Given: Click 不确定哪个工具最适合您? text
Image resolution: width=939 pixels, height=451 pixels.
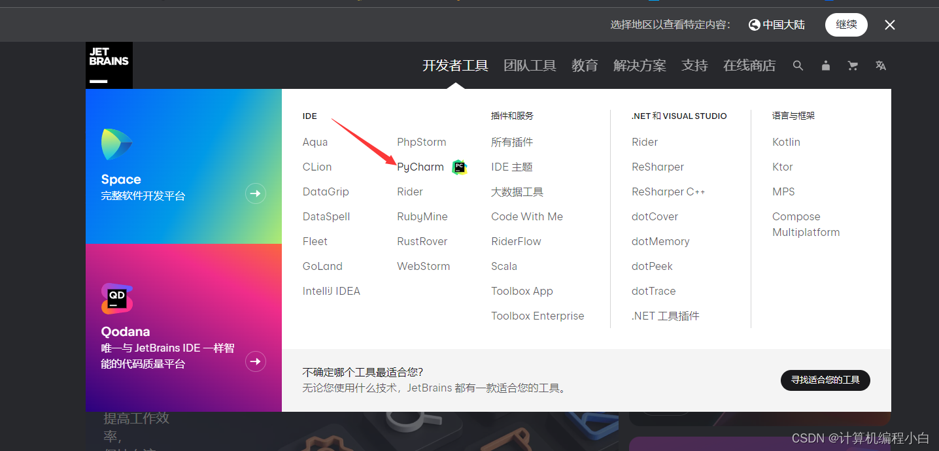Looking at the screenshot, I should point(363,373).
